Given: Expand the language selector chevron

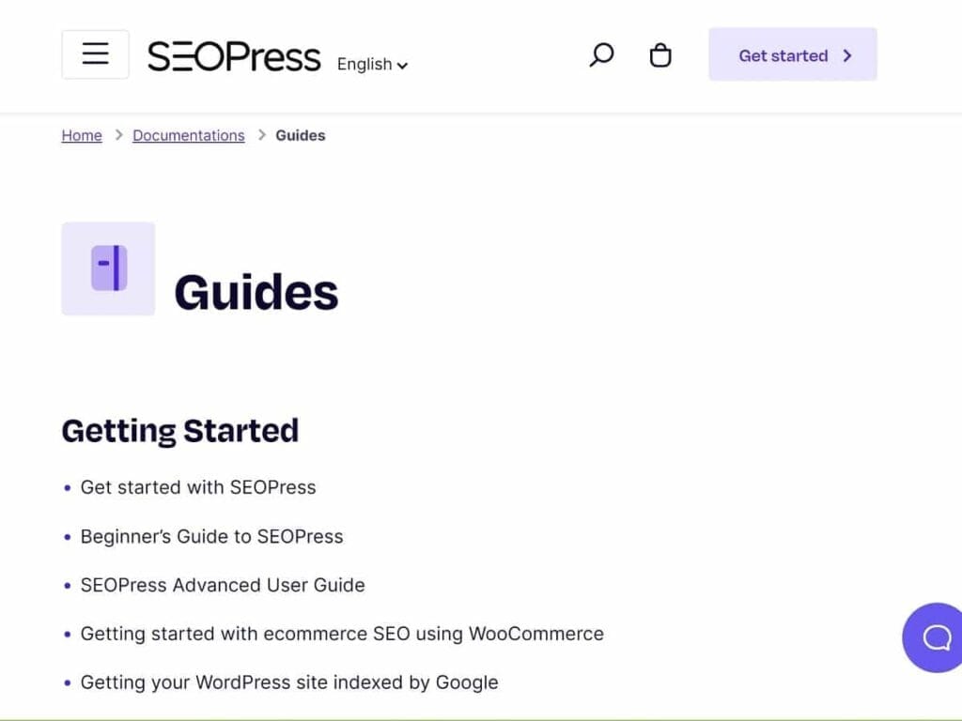Looking at the screenshot, I should (402, 66).
